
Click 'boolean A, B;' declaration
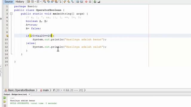pos(36,21)
